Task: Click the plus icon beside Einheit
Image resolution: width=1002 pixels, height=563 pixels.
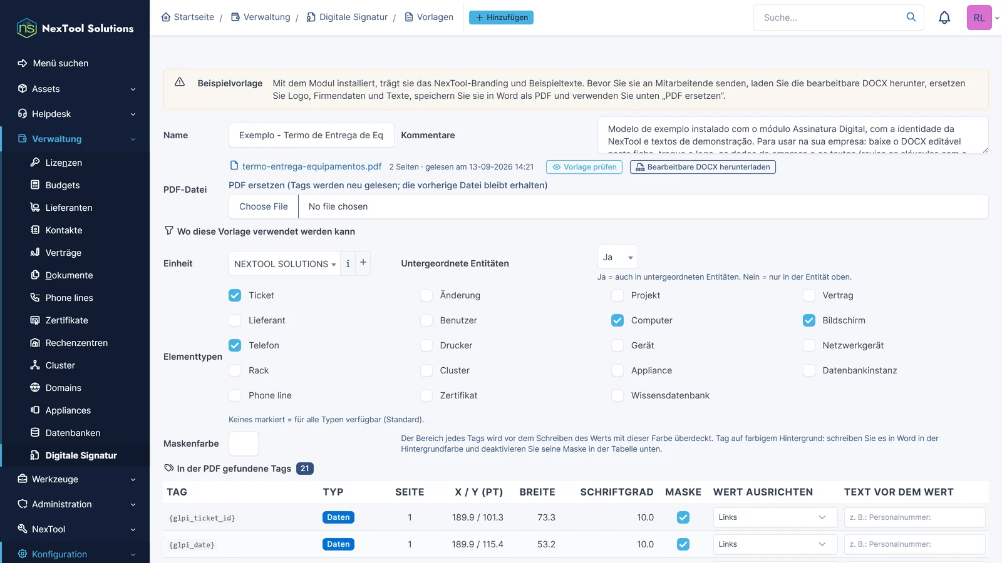Action: pyautogui.click(x=363, y=263)
